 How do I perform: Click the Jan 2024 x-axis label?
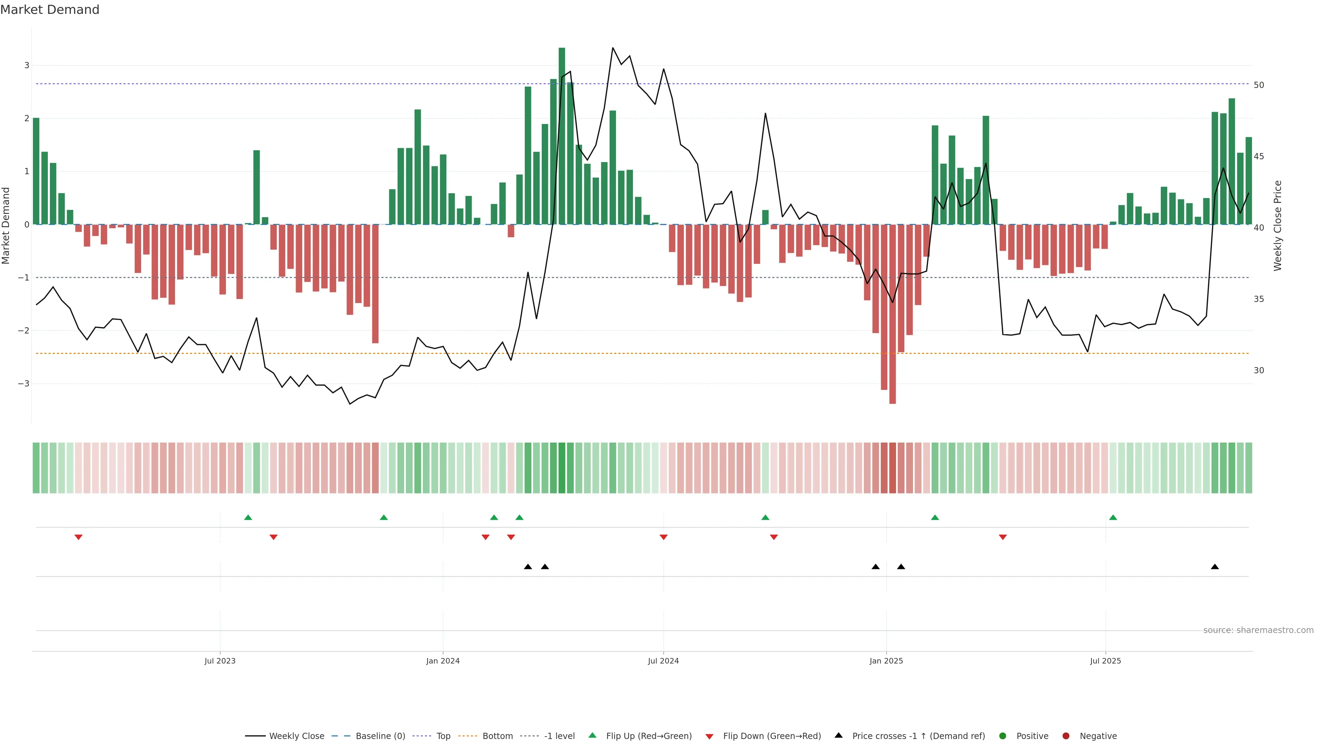click(x=443, y=661)
